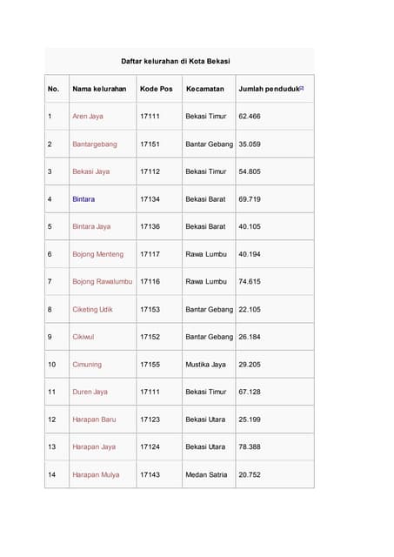The image size is (394, 557).
Task: Select the population cell 78.388
Action: click(250, 446)
